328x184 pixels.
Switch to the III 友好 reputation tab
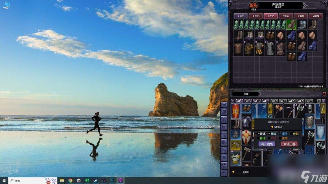[x=271, y=16]
